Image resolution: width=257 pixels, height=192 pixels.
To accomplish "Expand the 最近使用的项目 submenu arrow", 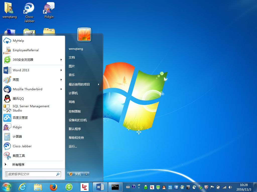I will pos(98,84).
